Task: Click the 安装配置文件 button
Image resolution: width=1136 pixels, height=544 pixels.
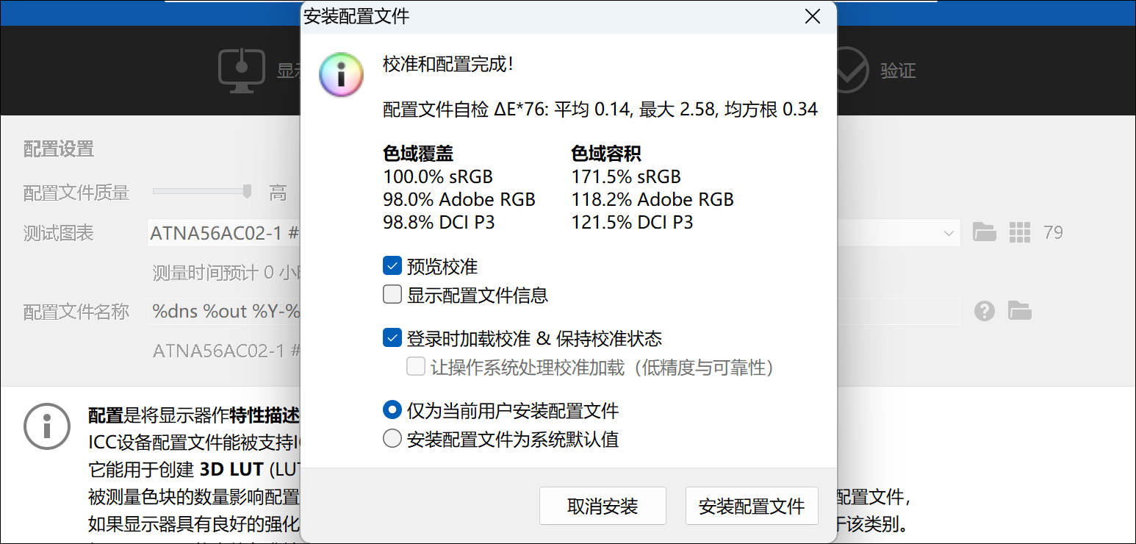Action: 752,506
